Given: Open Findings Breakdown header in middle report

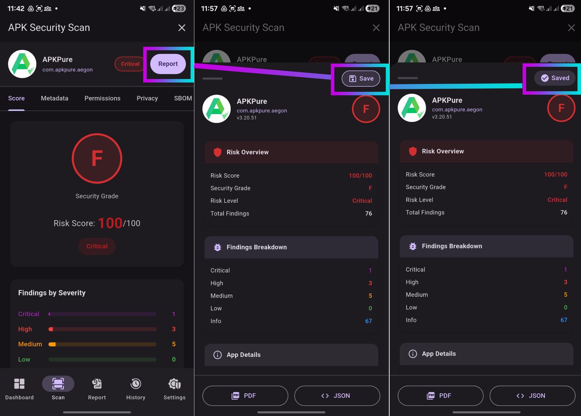Looking at the screenshot, I should (x=291, y=247).
